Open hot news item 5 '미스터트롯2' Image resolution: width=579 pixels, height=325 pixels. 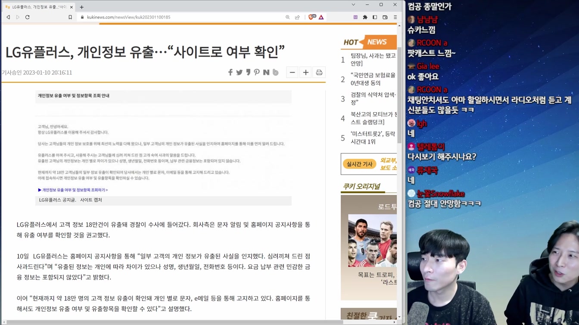pos(373,138)
